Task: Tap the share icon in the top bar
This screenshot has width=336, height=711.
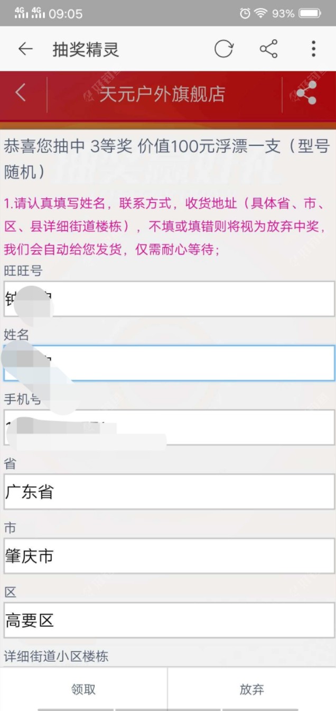Action: click(x=268, y=49)
